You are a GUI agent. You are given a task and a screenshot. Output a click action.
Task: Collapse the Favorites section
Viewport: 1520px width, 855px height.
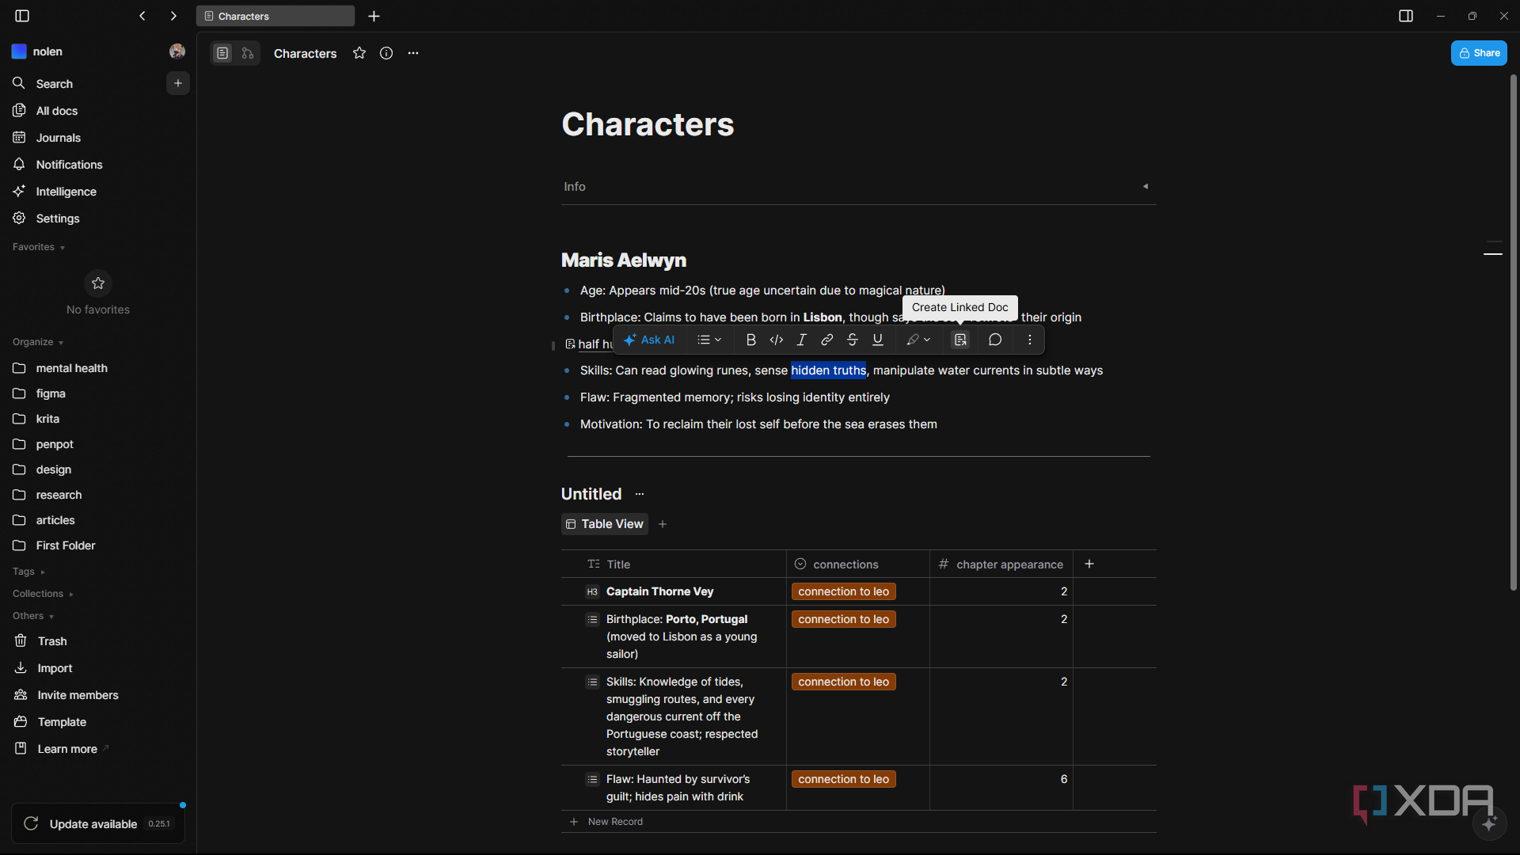point(39,247)
